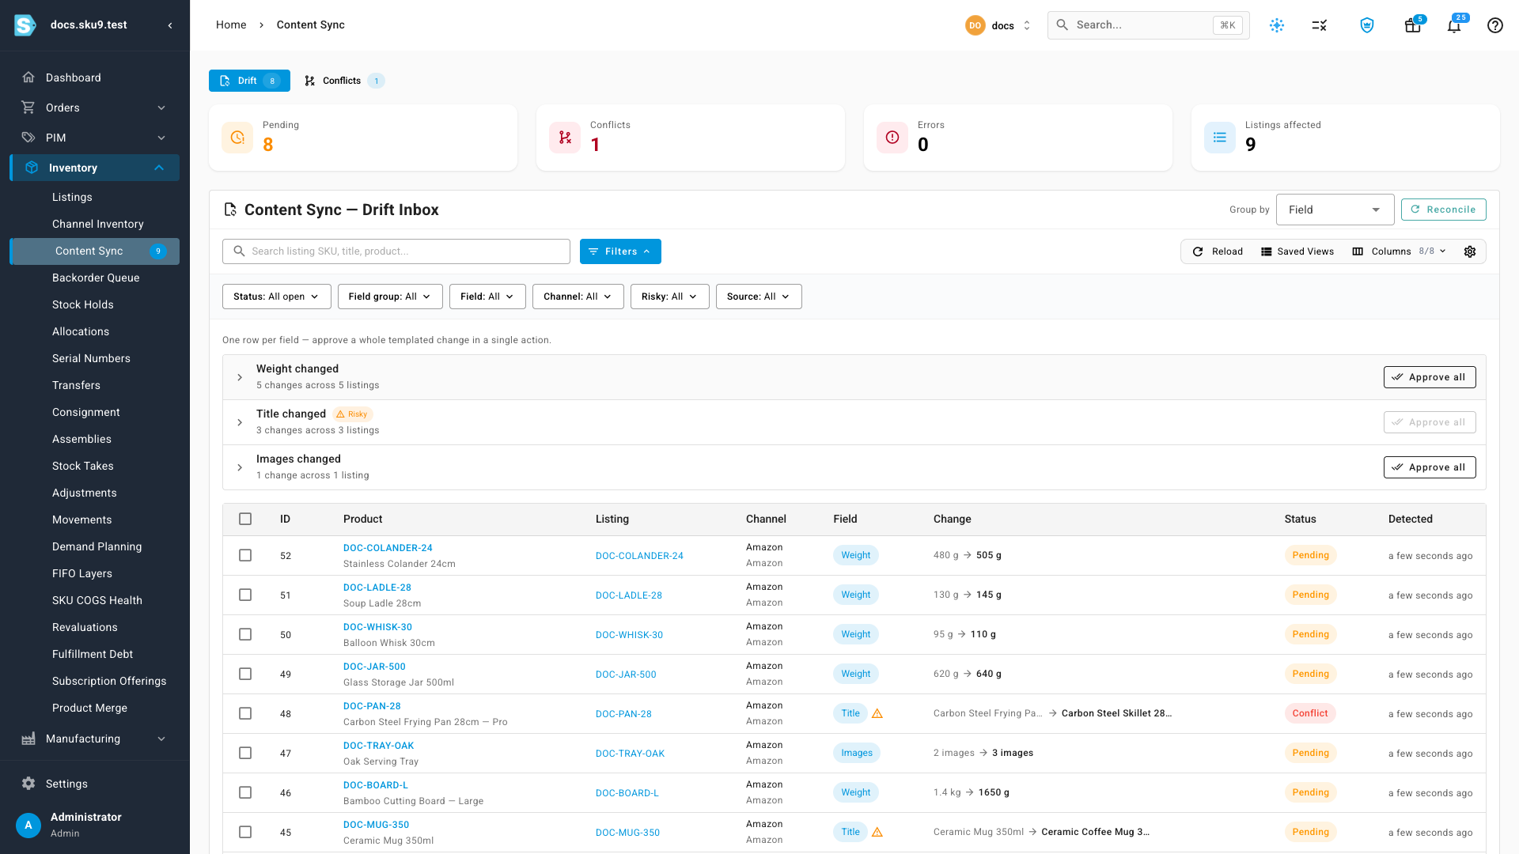
Task: Open the Channel: All filter
Action: pyautogui.click(x=578, y=297)
